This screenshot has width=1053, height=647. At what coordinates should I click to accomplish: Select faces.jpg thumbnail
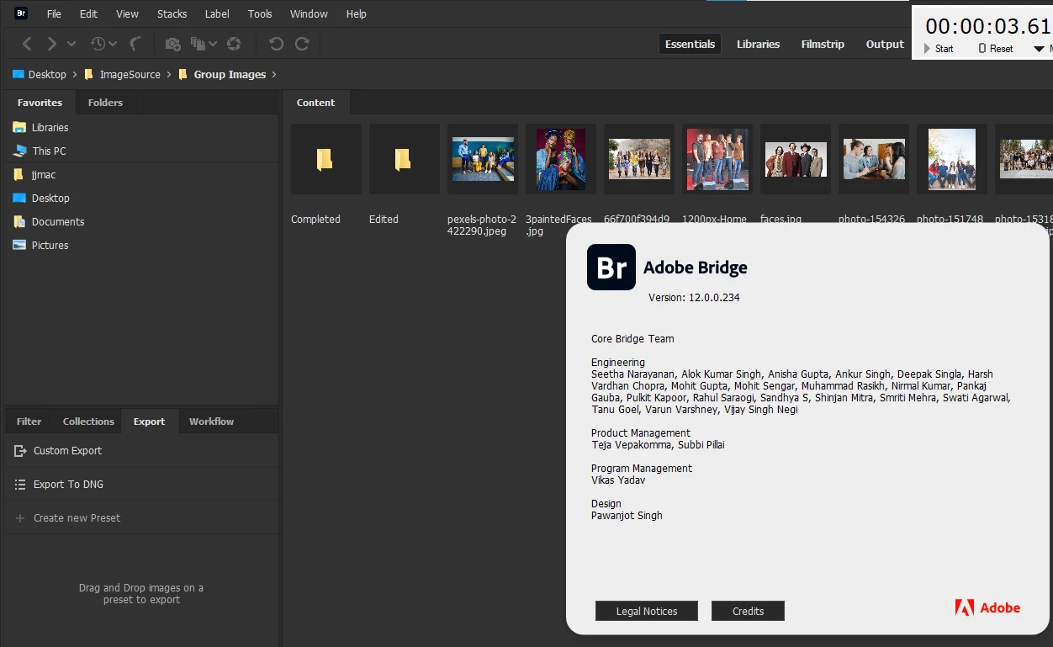[796, 160]
